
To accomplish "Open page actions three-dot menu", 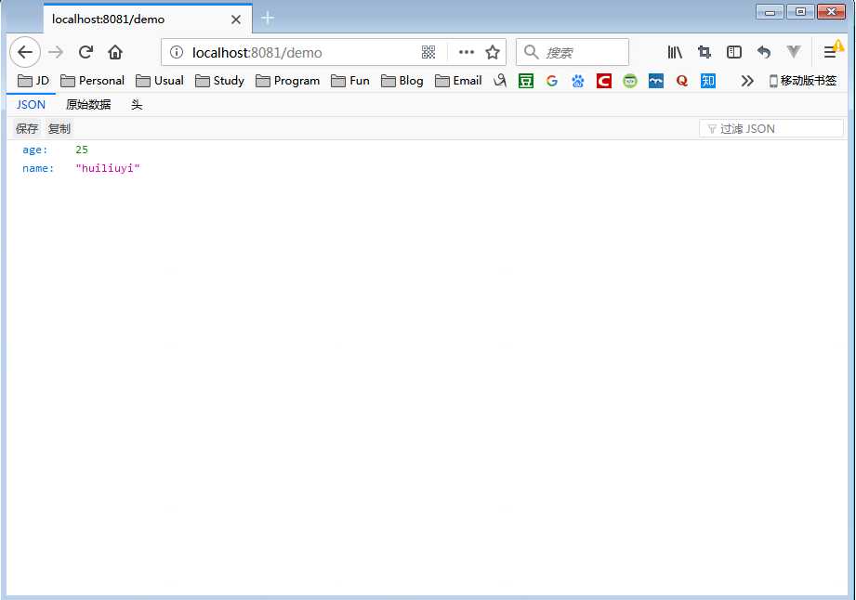I will 467,52.
